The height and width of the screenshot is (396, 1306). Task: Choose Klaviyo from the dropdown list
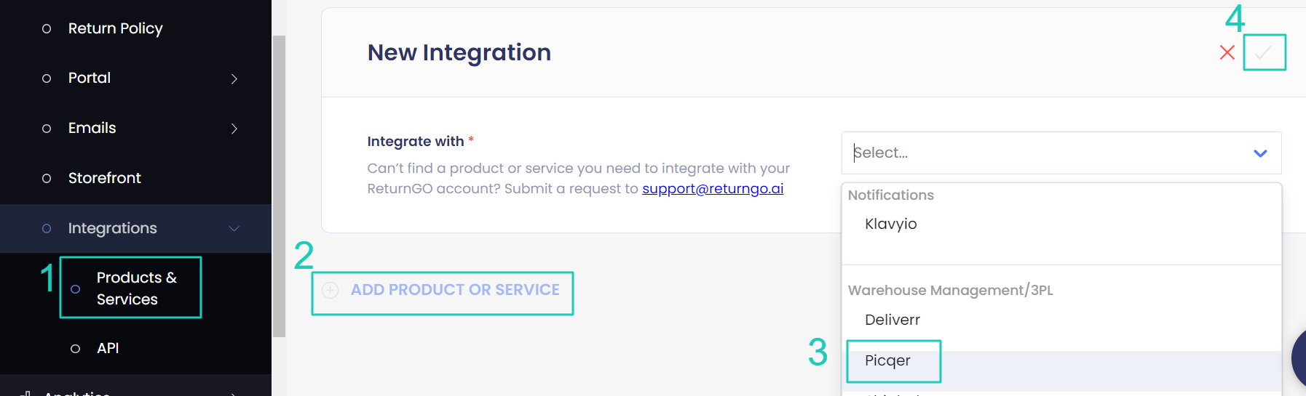(x=890, y=225)
